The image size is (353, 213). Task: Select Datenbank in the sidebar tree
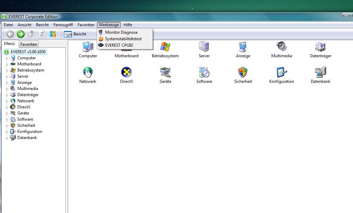pyautogui.click(x=27, y=137)
